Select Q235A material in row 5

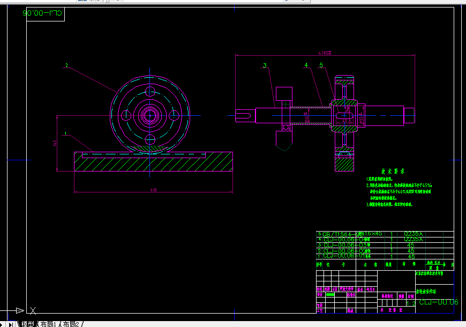tap(413, 234)
